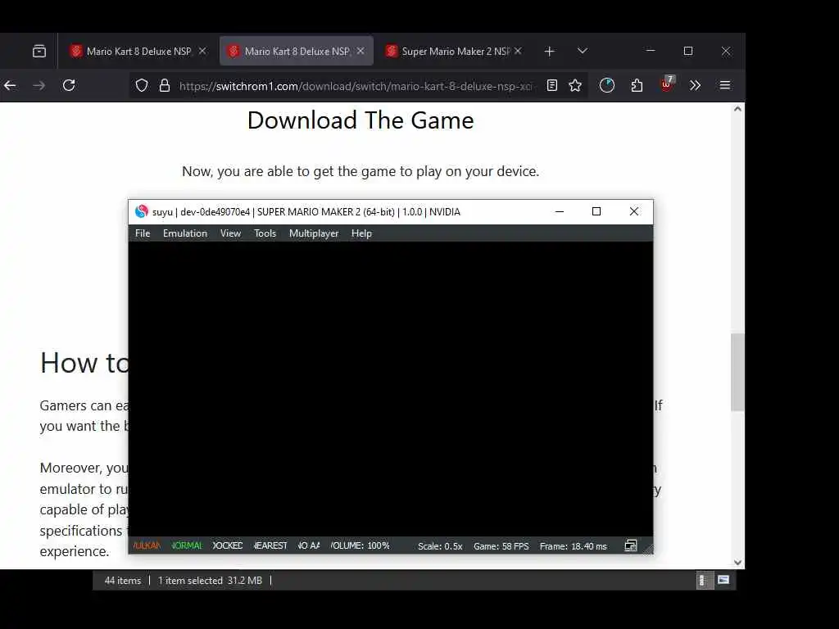This screenshot has height=629, width=839.
Task: Toggle NEAREST filter status button
Action: 270,545
